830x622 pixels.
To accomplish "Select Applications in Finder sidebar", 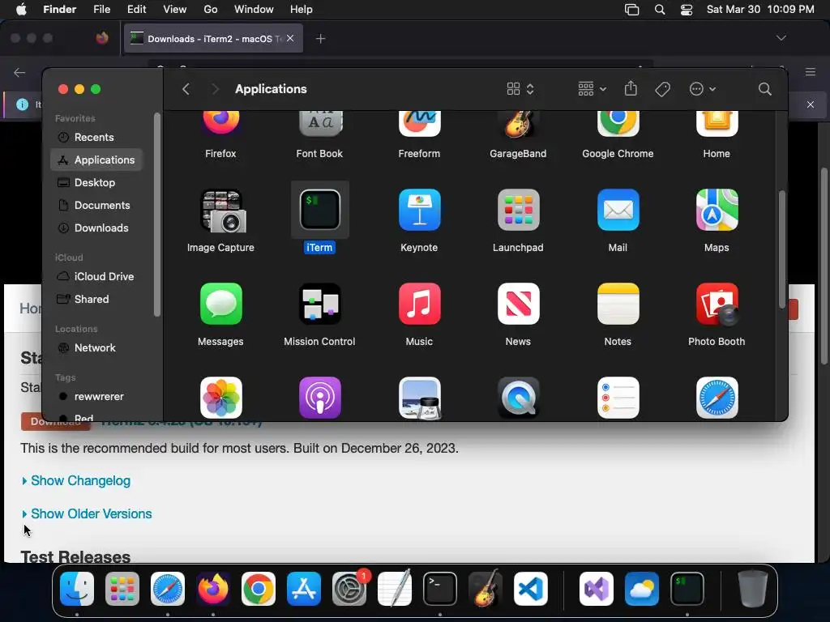I will coord(96,160).
